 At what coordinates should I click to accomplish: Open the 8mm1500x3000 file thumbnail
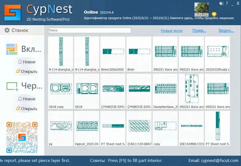pos(113,54)
